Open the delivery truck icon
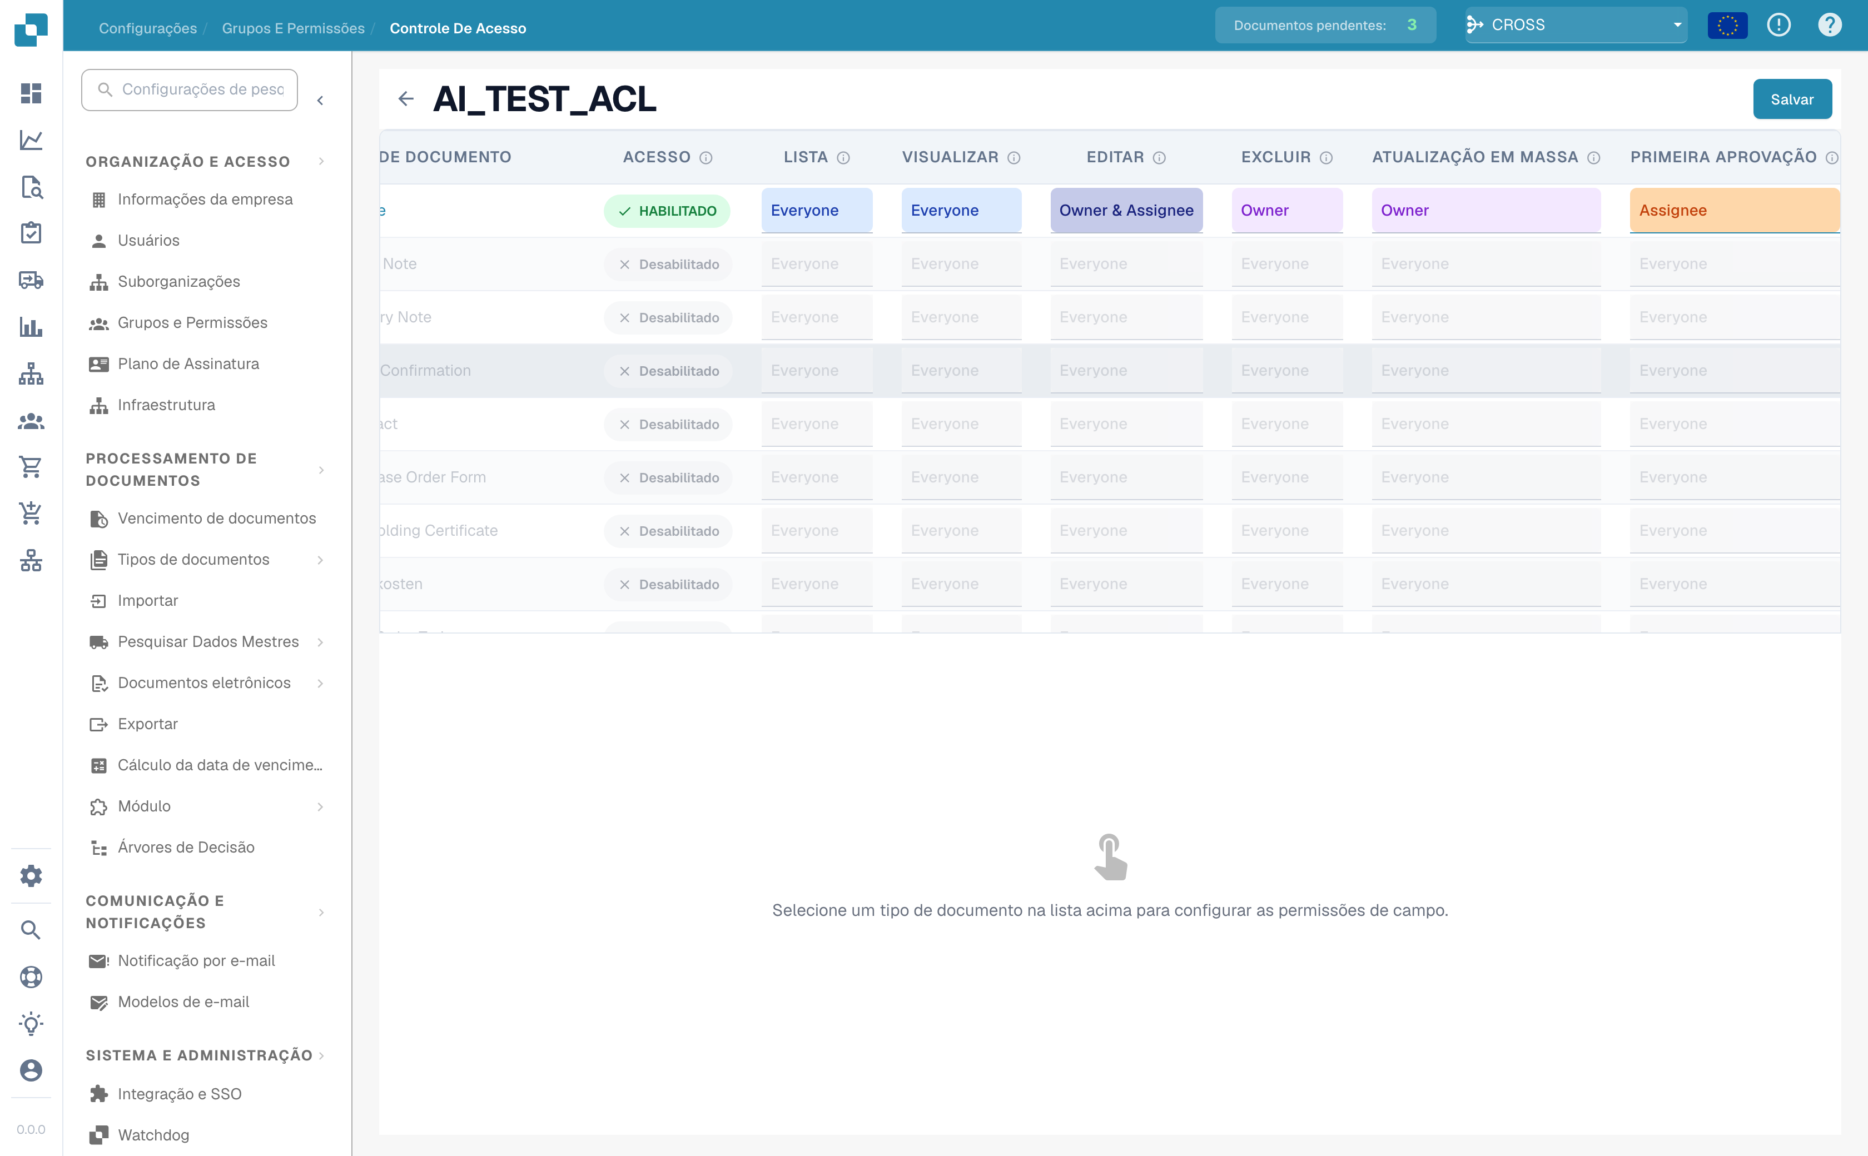The width and height of the screenshot is (1868, 1156). click(x=31, y=280)
